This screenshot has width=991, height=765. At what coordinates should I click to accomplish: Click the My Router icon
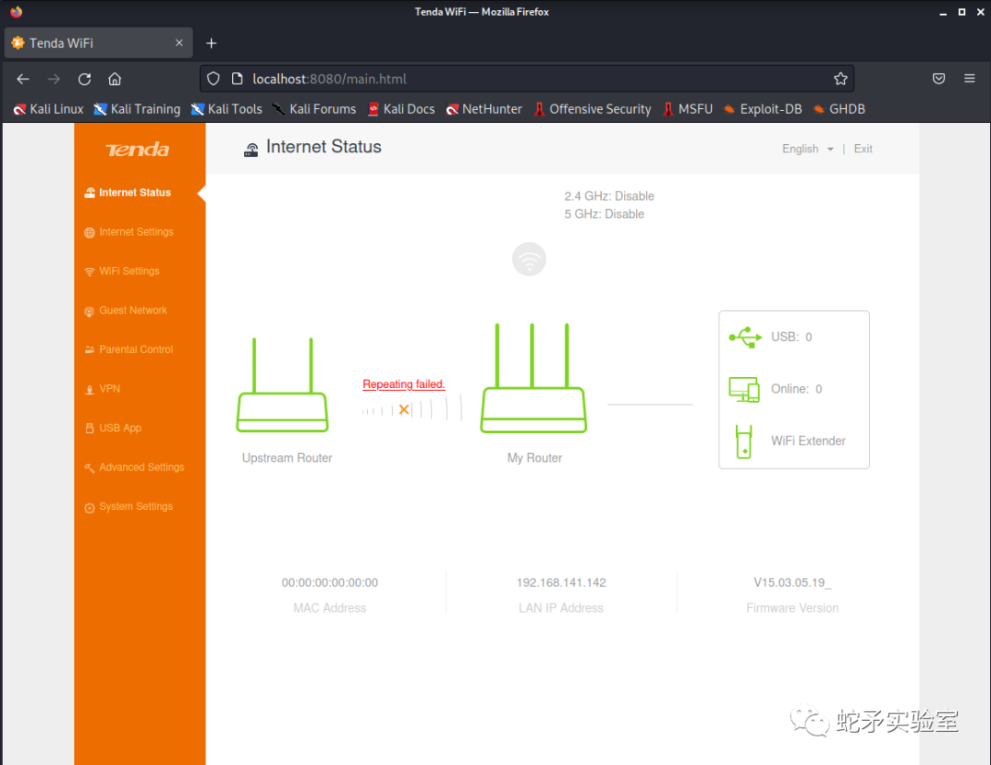[533, 378]
